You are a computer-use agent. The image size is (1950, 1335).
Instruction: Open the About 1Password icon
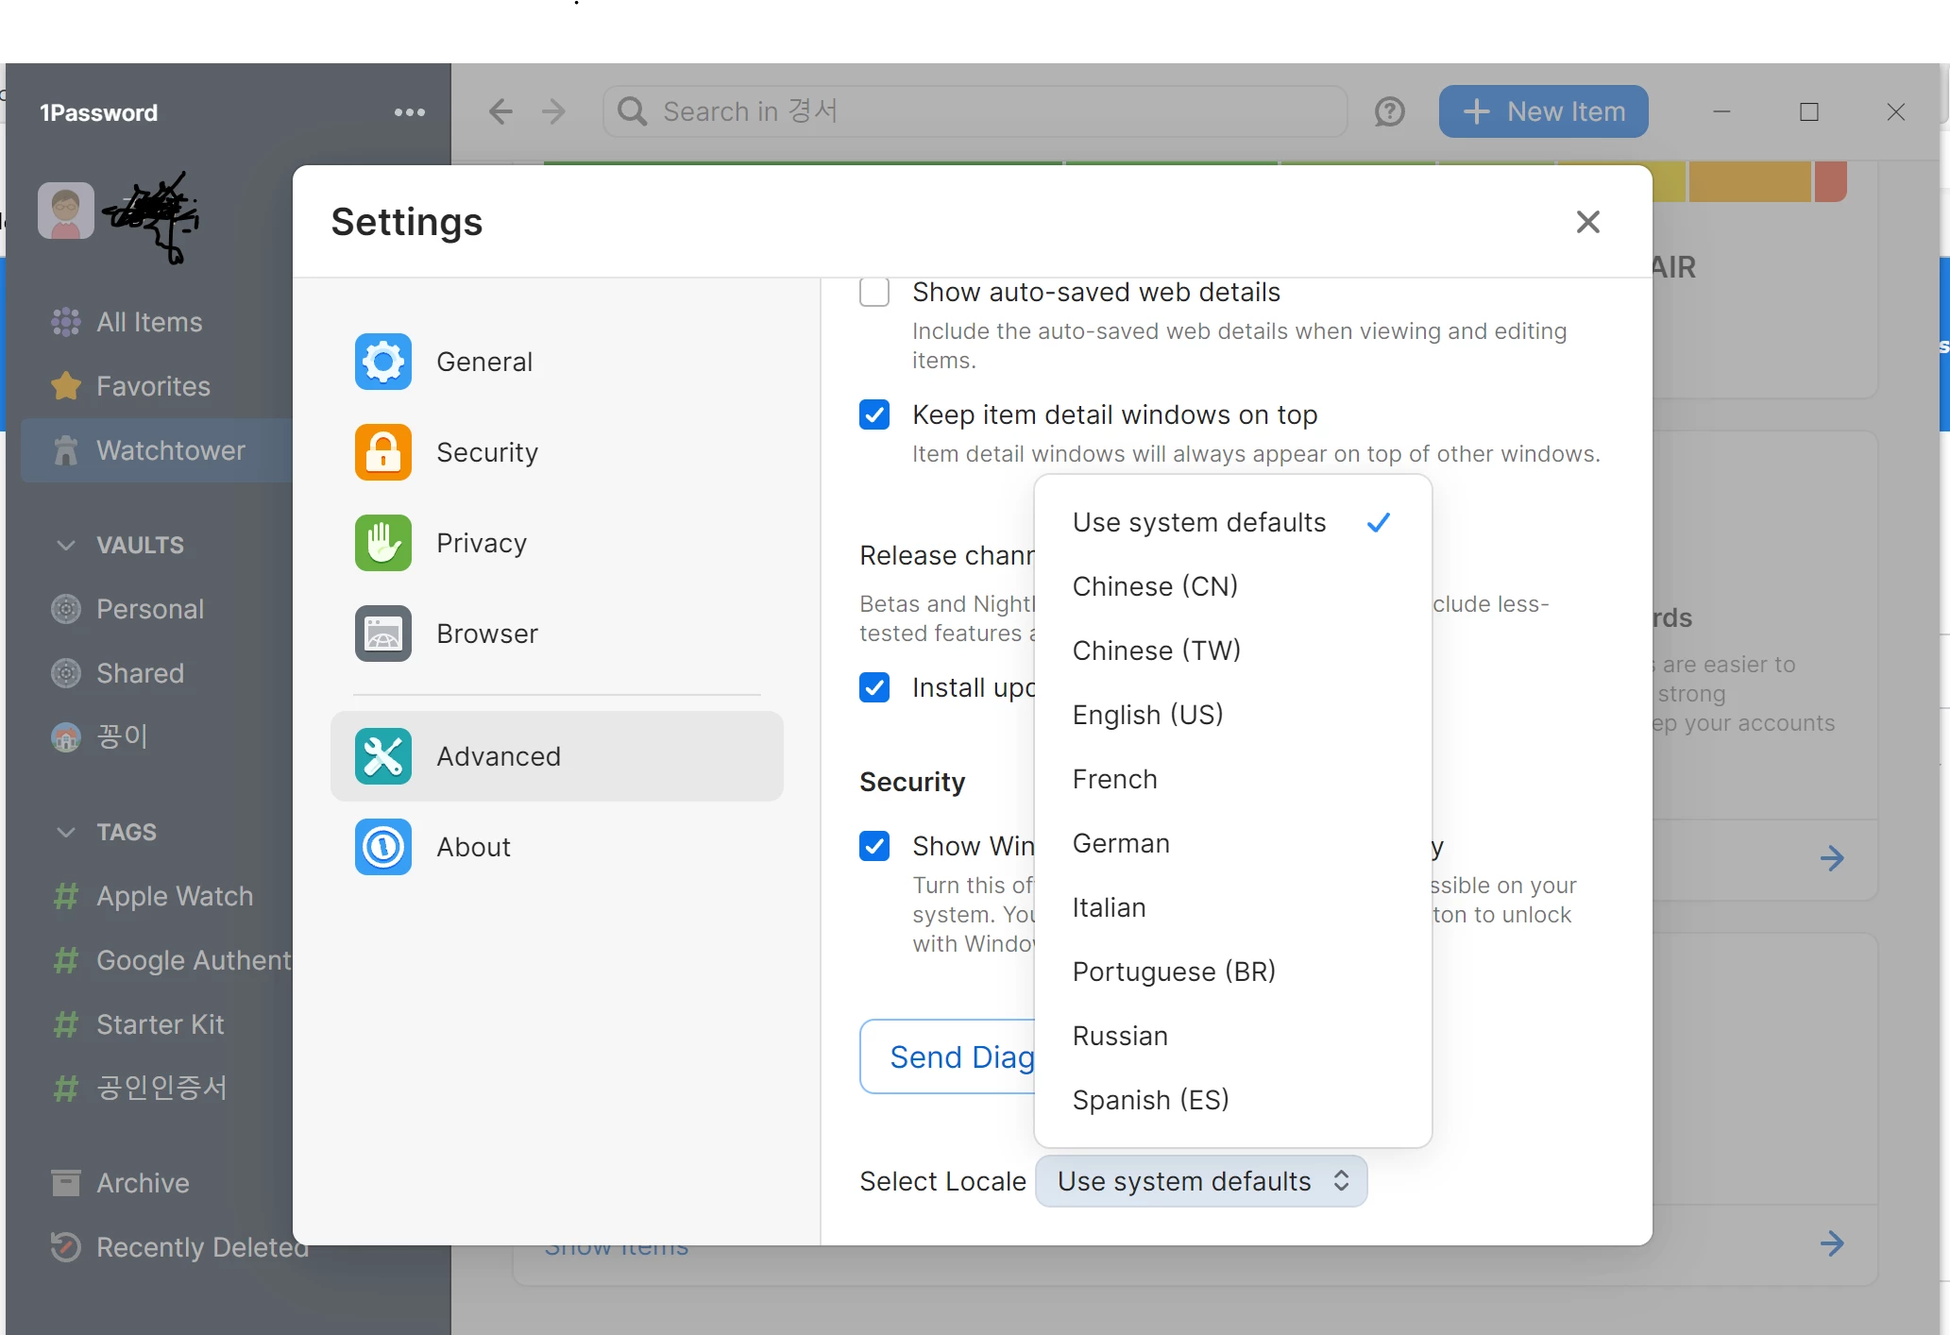point(383,847)
